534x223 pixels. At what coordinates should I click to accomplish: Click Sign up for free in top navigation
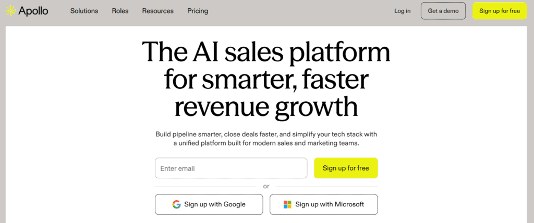(500, 11)
